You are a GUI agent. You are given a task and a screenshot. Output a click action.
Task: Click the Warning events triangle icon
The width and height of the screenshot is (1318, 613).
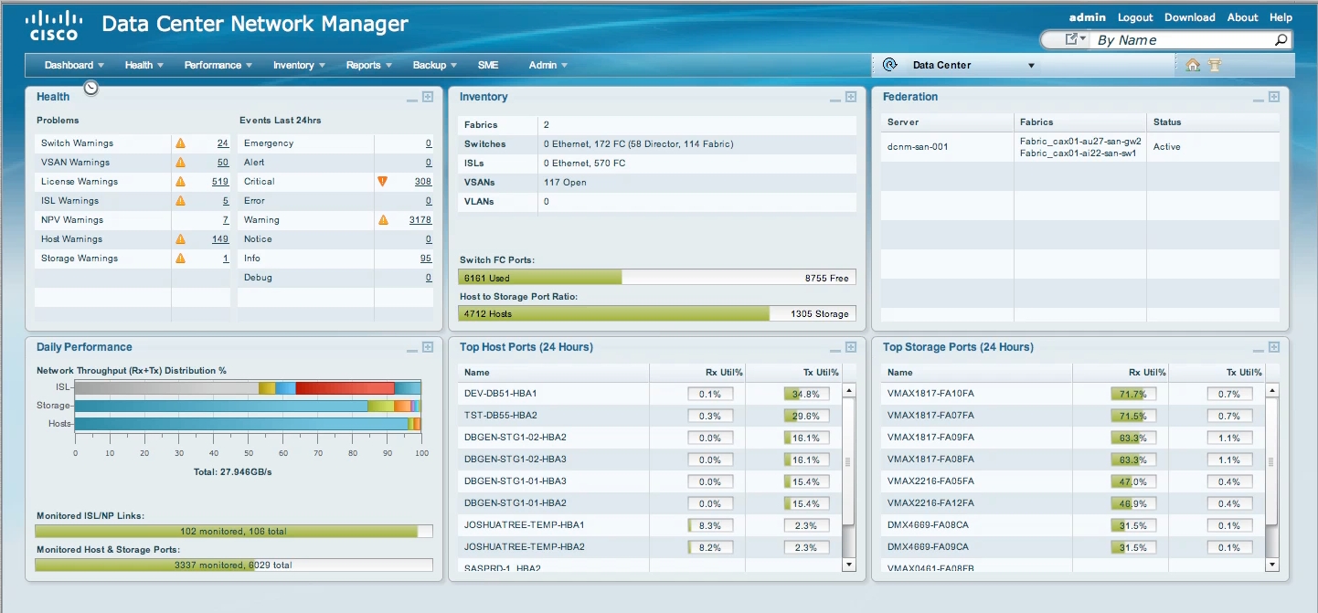(383, 220)
